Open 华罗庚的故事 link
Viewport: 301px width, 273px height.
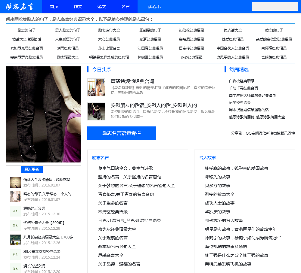(218, 212)
